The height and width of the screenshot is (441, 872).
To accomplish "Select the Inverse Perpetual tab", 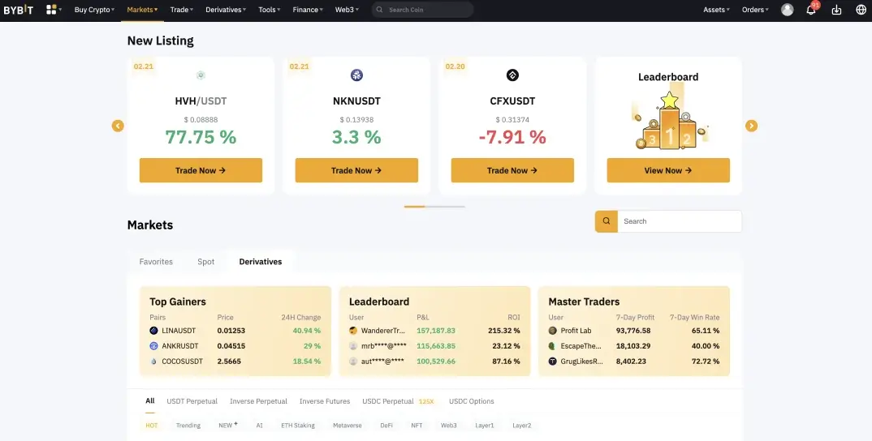I will [x=259, y=401].
